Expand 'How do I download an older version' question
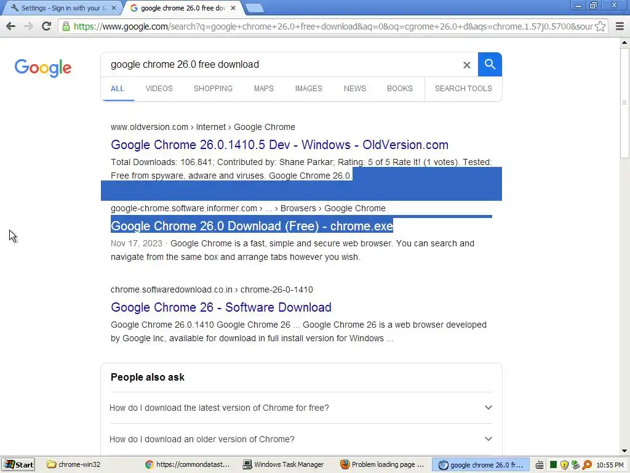 pyautogui.click(x=301, y=439)
